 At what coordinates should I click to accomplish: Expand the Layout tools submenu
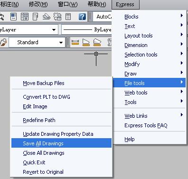coord(149,36)
